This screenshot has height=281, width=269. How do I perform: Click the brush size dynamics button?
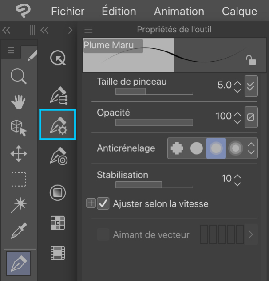[x=251, y=86]
